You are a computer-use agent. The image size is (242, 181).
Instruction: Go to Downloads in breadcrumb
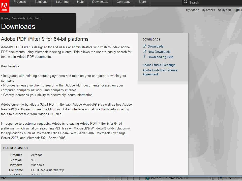point(18,18)
